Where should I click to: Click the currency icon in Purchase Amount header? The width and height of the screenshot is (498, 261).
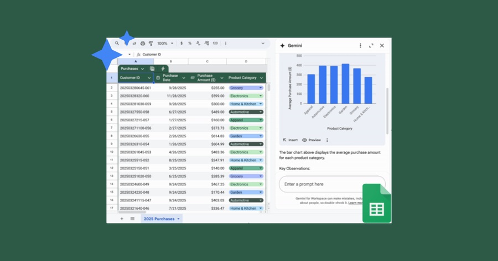(193, 78)
